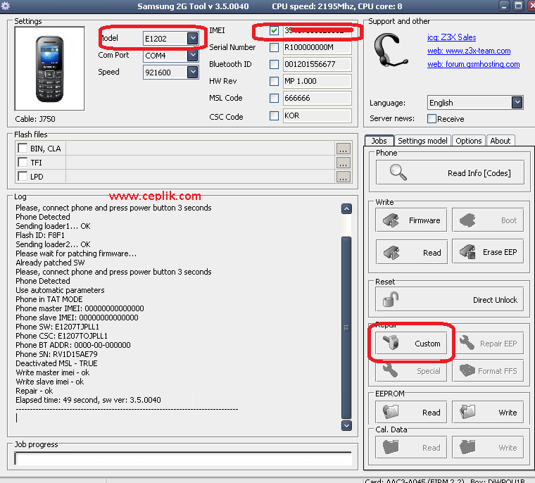Enable the BIN, CLA flash file checkbox
Screen dimensions: 535x483
[23, 148]
